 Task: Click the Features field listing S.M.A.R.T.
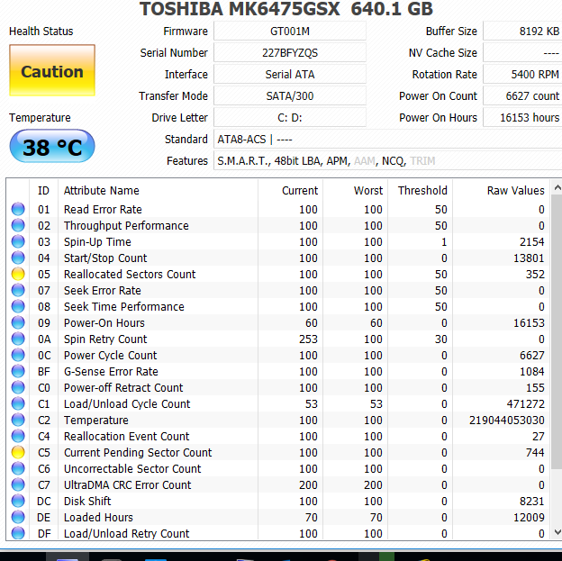388,160
